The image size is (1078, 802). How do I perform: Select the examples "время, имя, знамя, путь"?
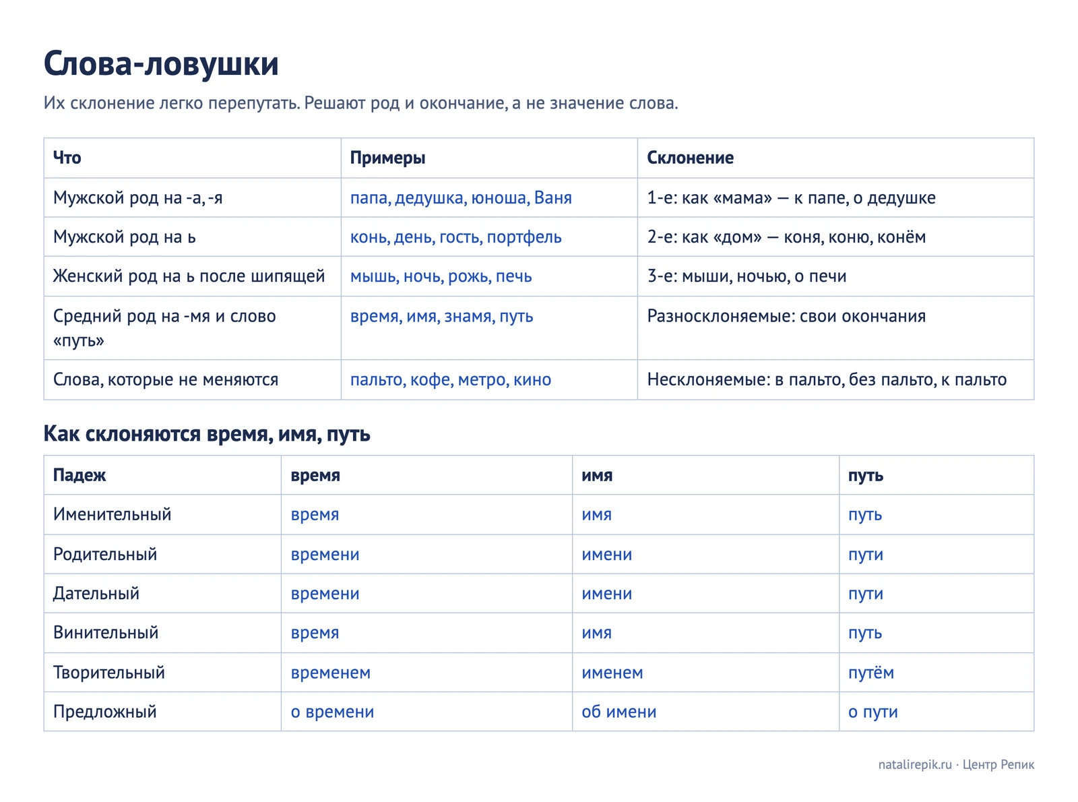(442, 316)
